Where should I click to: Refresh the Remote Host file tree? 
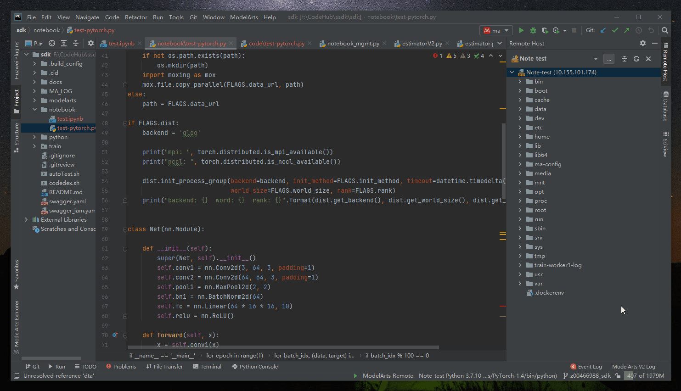pos(636,59)
